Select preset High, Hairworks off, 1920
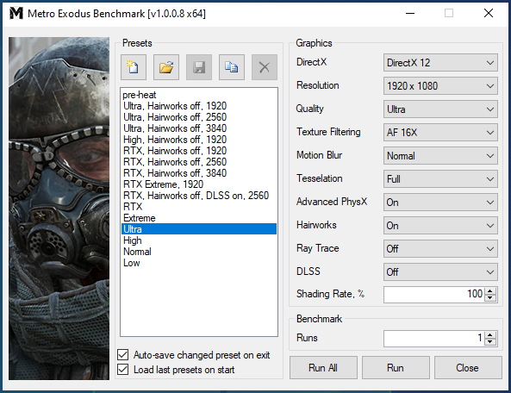511x393 pixels. click(x=199, y=140)
